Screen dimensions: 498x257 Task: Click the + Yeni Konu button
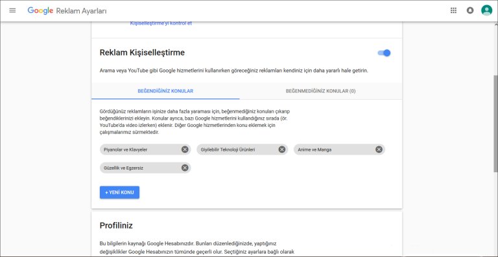[119, 192]
